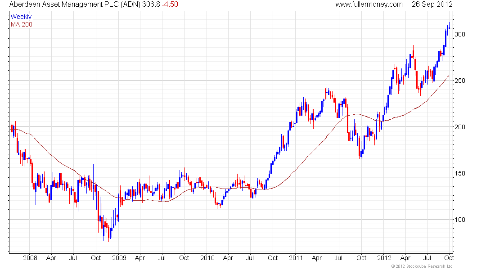Click the '2008' x-axis label
The image size is (495, 270).
tap(30, 258)
